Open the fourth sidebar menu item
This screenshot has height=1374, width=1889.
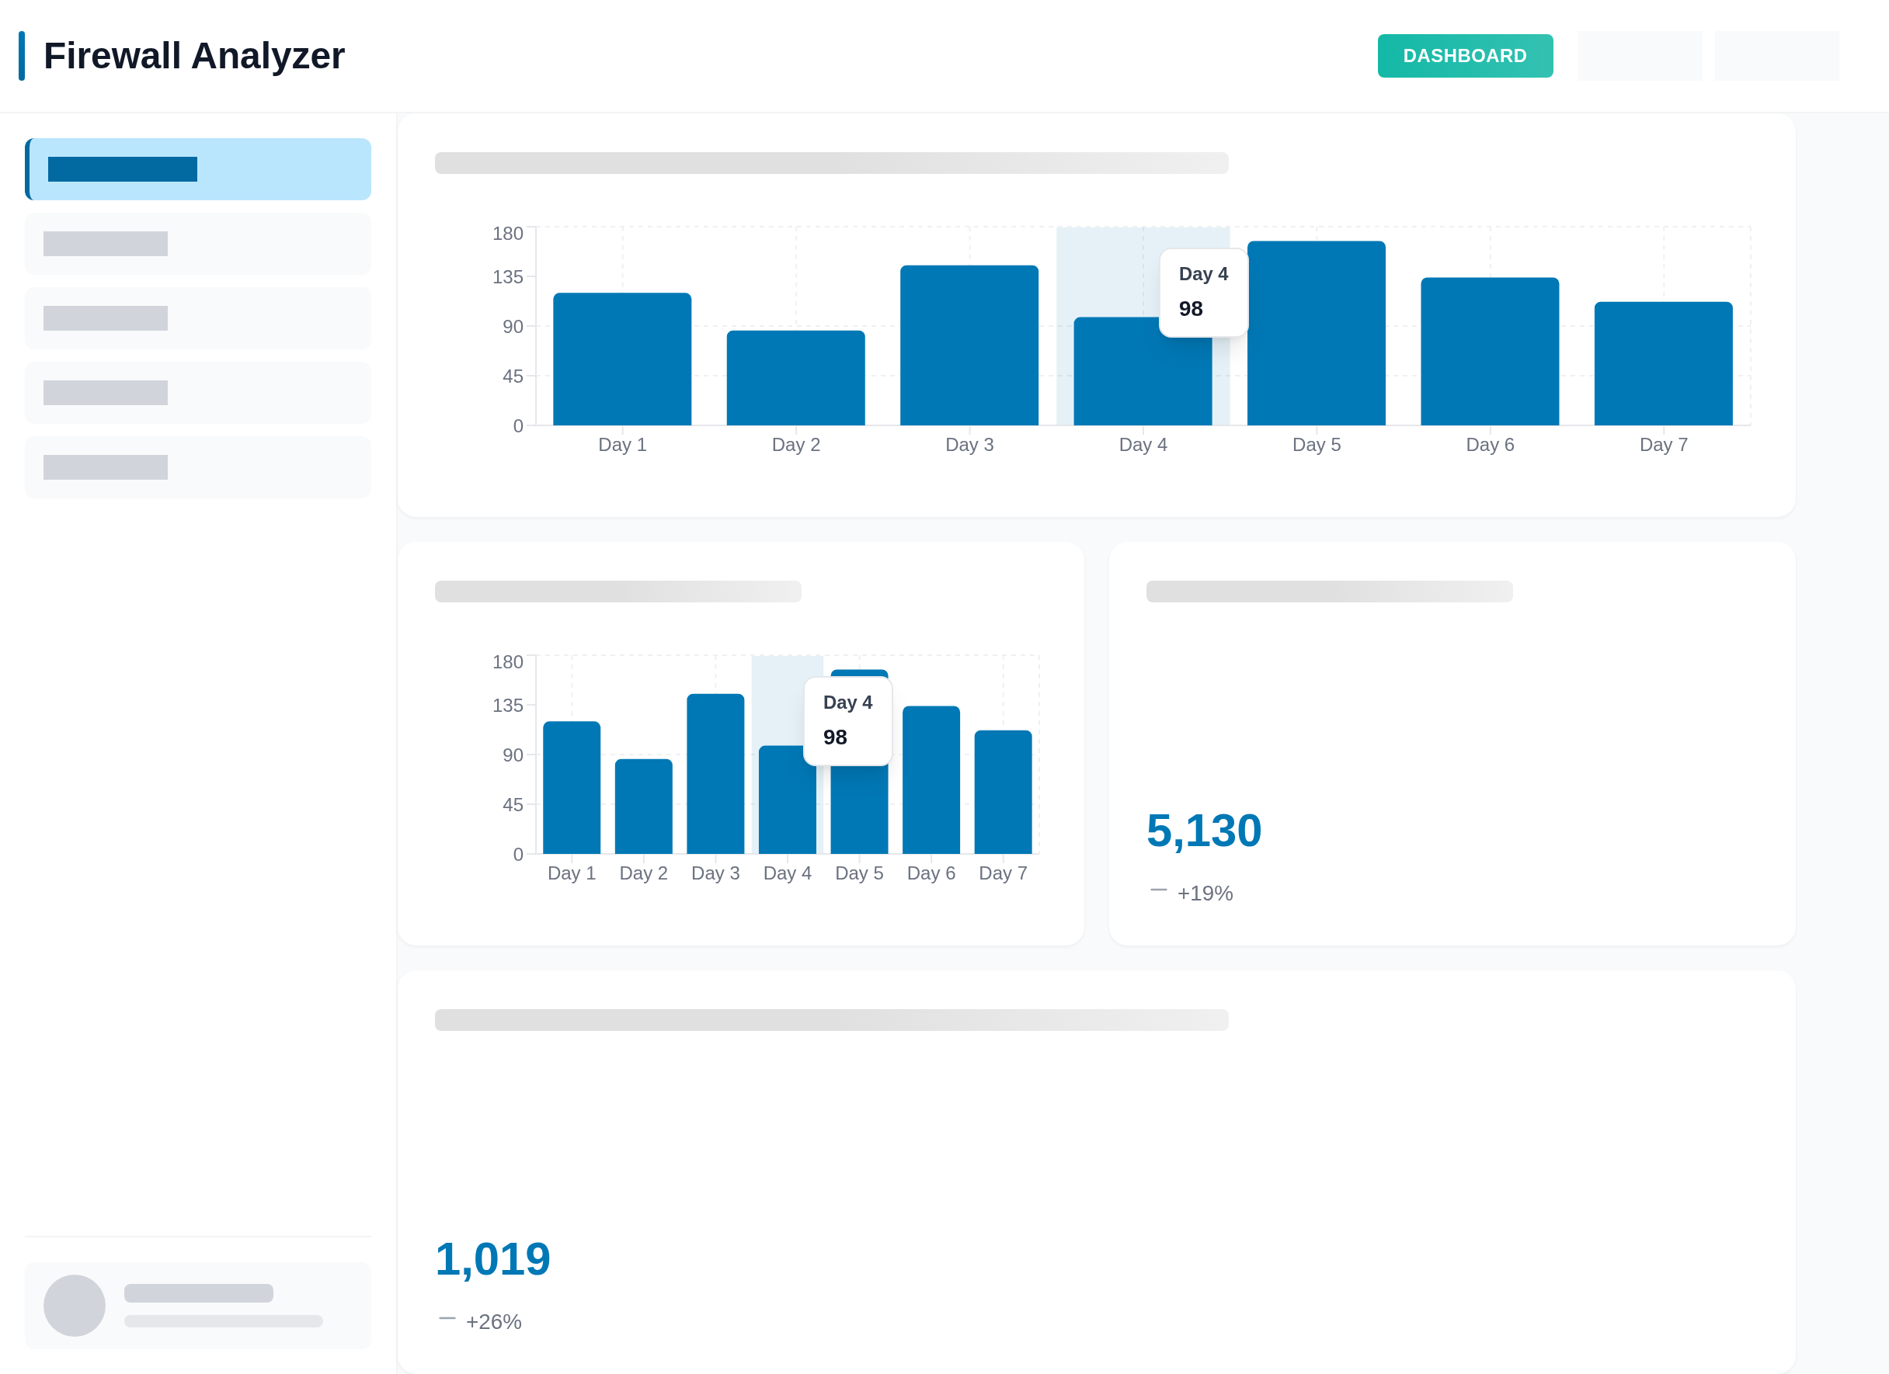(x=198, y=393)
